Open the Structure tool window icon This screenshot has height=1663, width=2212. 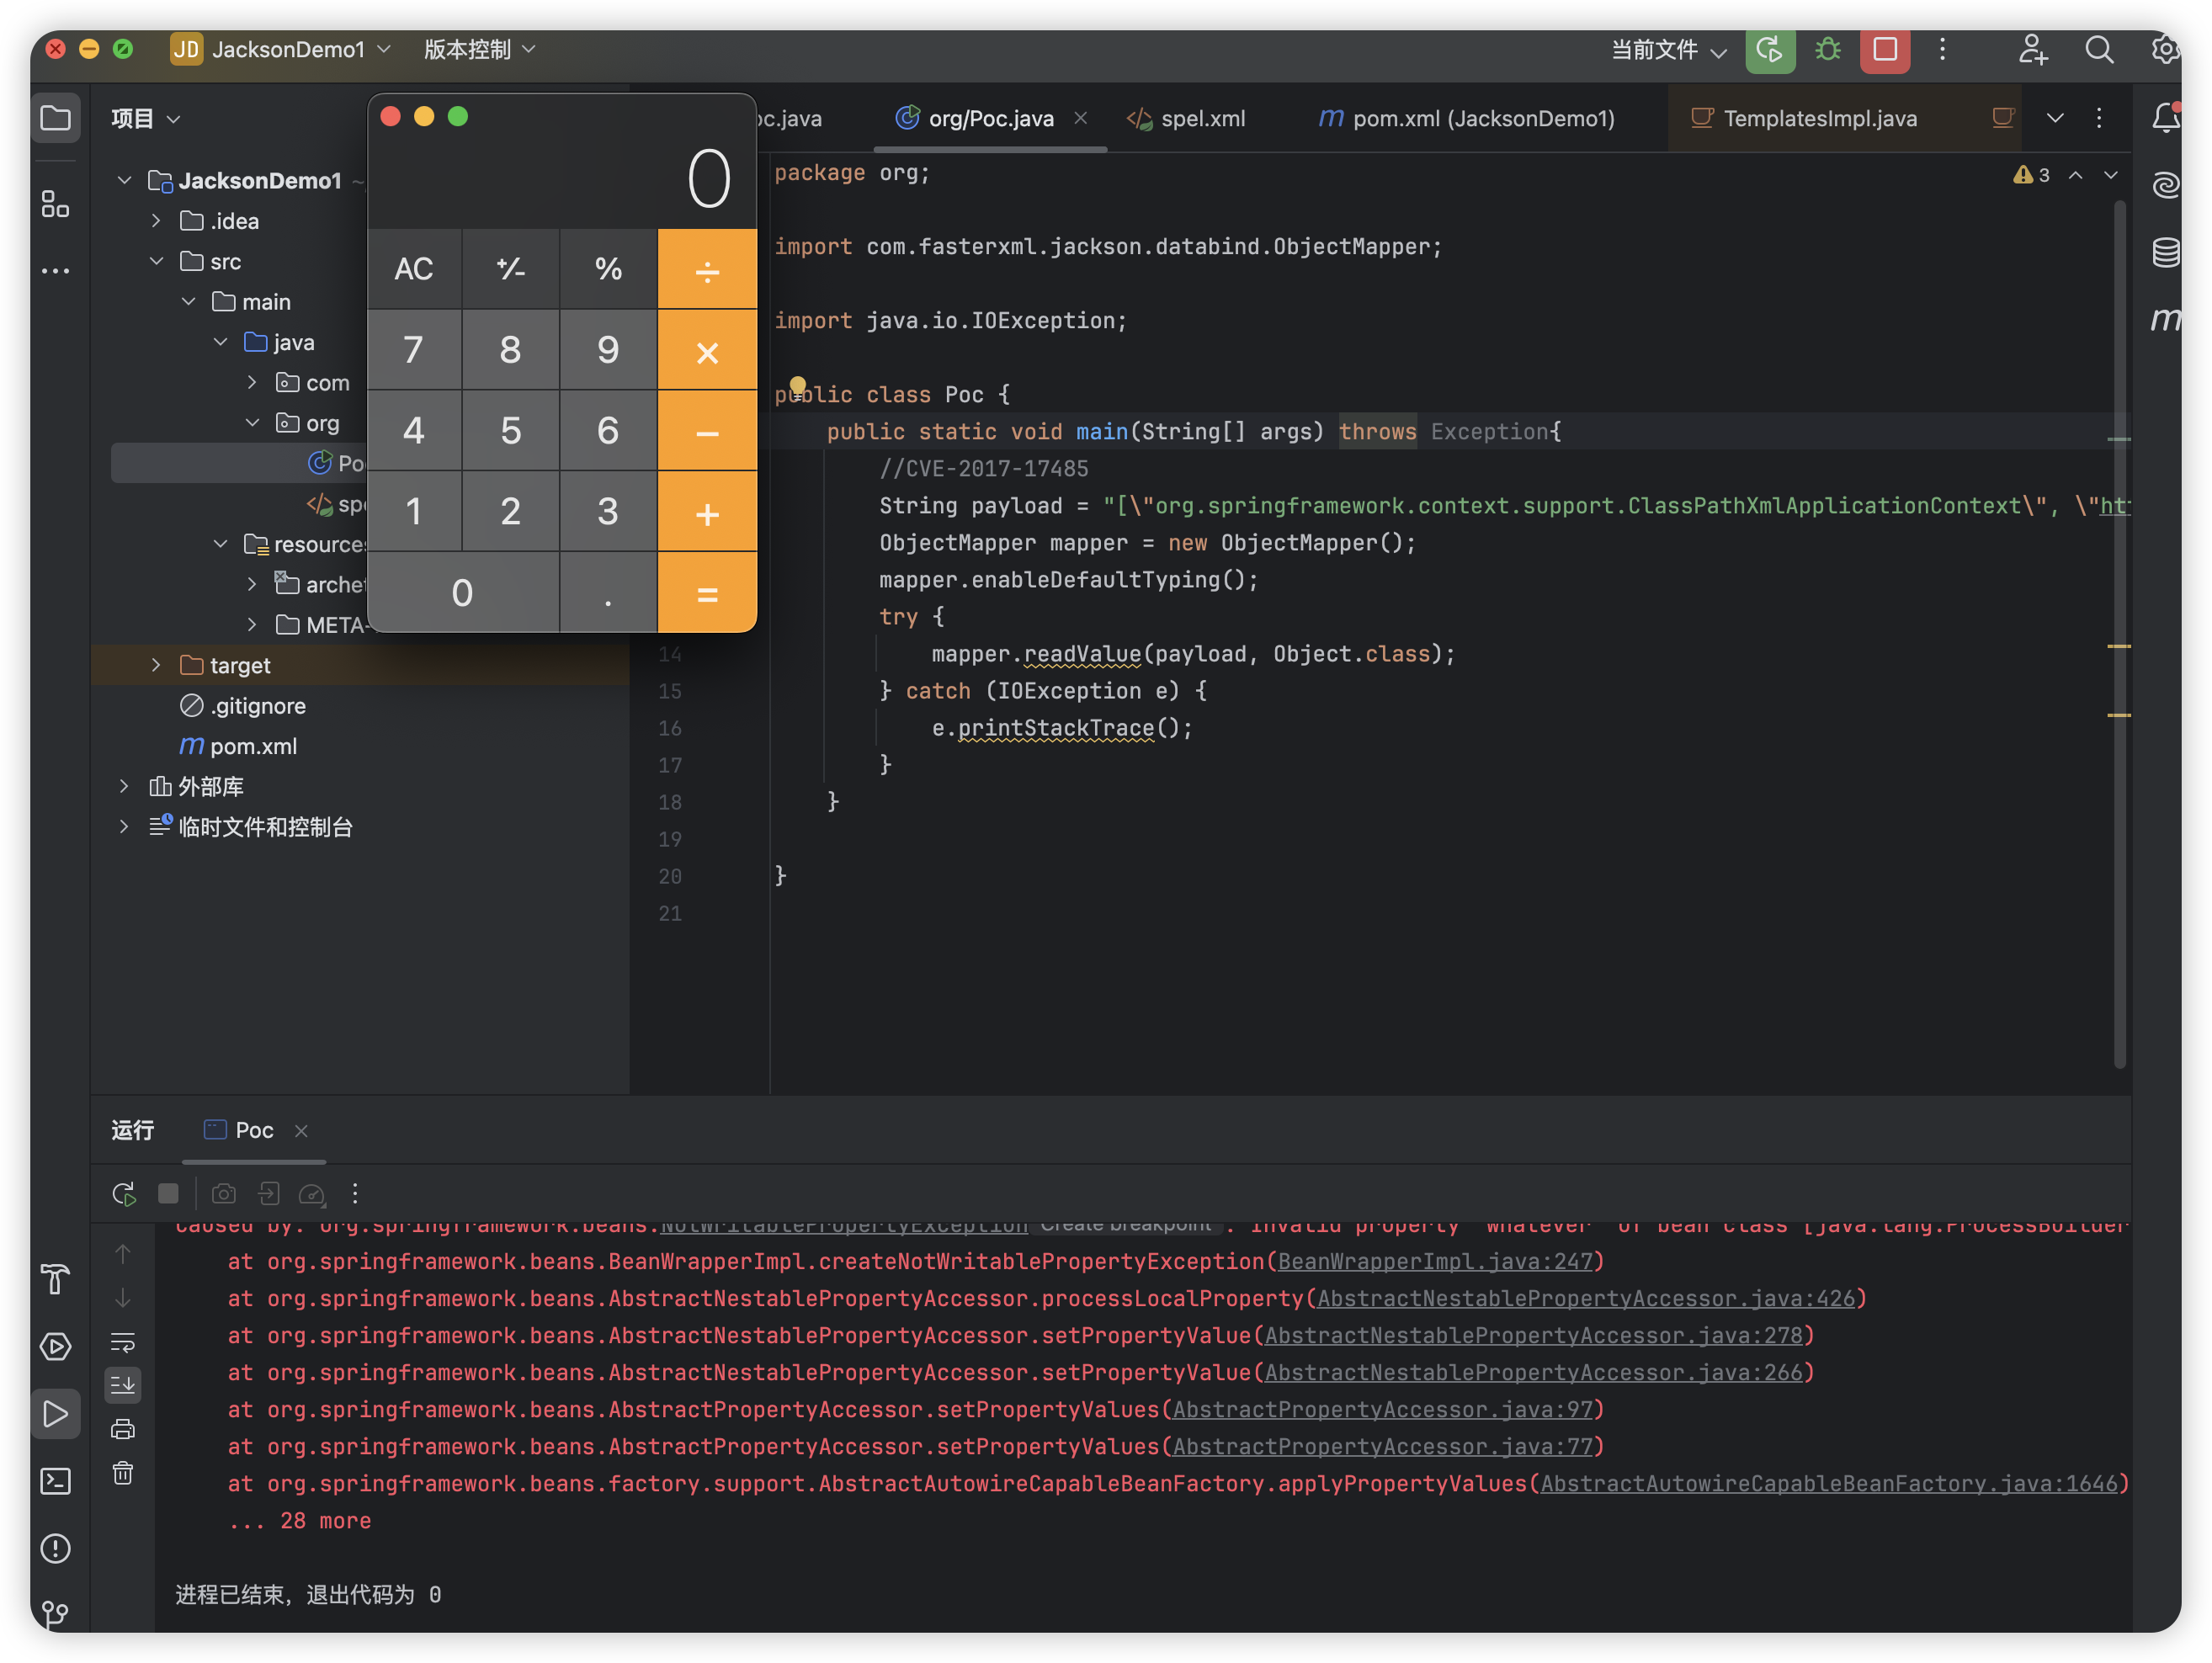click(x=55, y=204)
